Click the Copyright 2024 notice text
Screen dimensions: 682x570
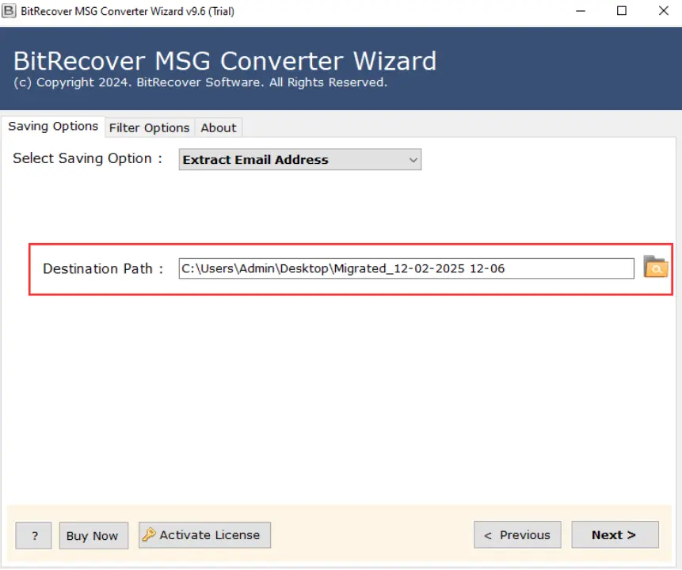click(x=200, y=82)
